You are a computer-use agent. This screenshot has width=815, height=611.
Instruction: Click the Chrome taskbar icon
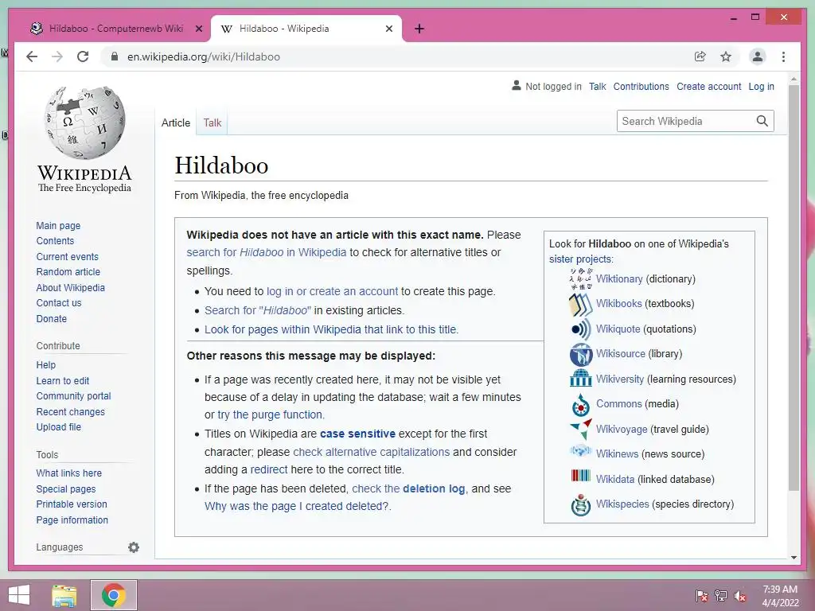(114, 595)
